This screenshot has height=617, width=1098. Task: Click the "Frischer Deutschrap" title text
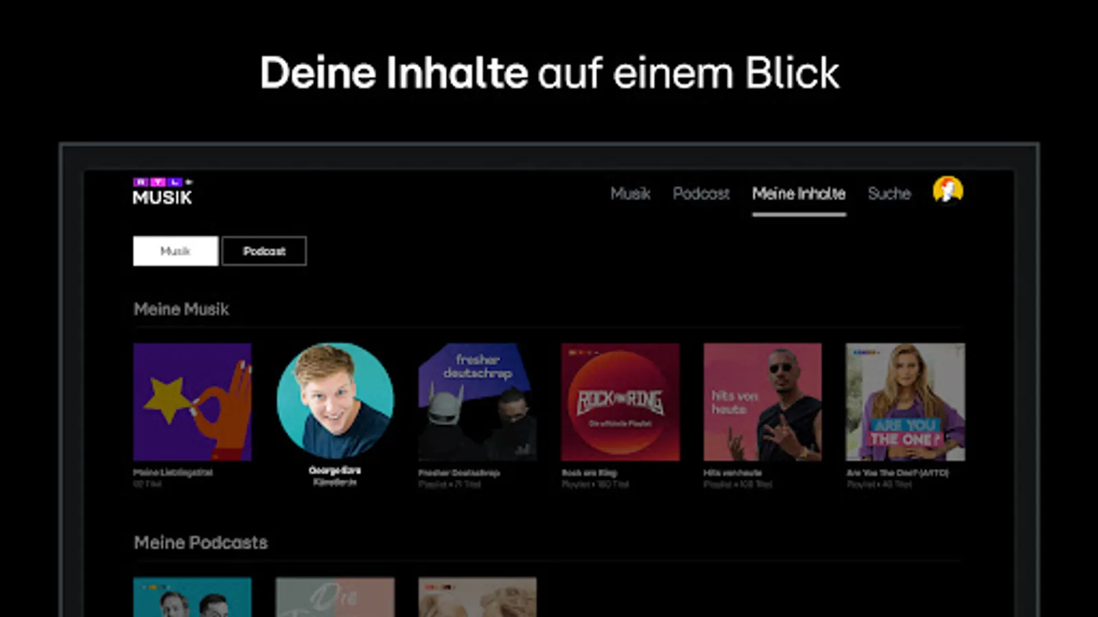tap(459, 472)
